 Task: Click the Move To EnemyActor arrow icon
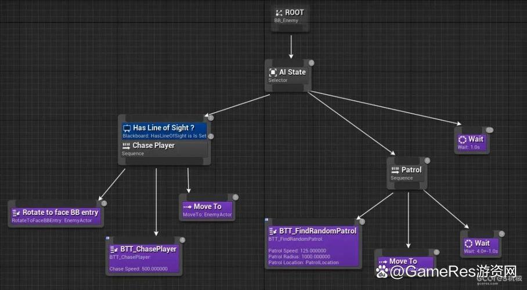click(187, 207)
